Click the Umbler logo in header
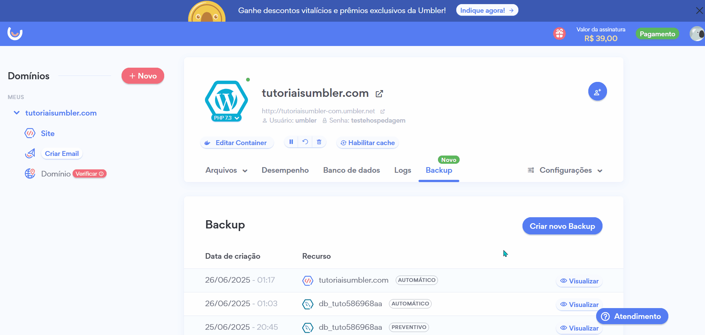705x335 pixels. (15, 34)
